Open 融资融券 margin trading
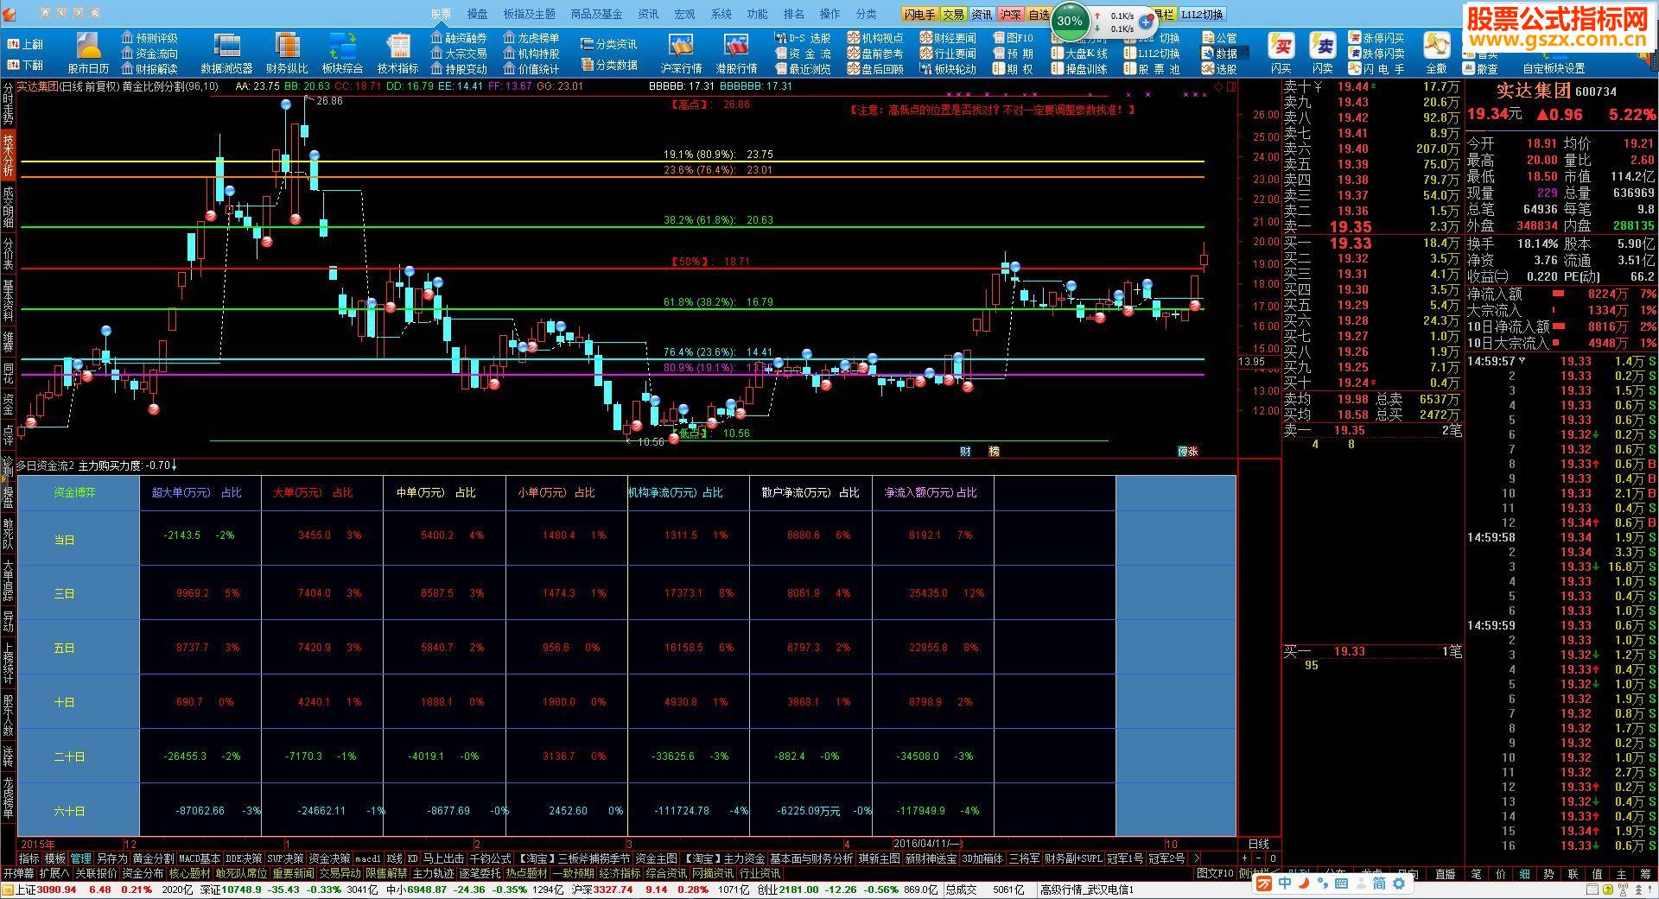Image resolution: width=1659 pixels, height=899 pixels. [460, 38]
